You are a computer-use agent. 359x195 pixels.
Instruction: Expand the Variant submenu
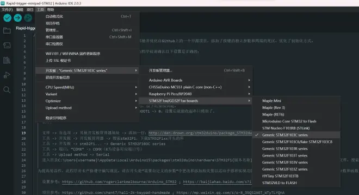(88, 94)
